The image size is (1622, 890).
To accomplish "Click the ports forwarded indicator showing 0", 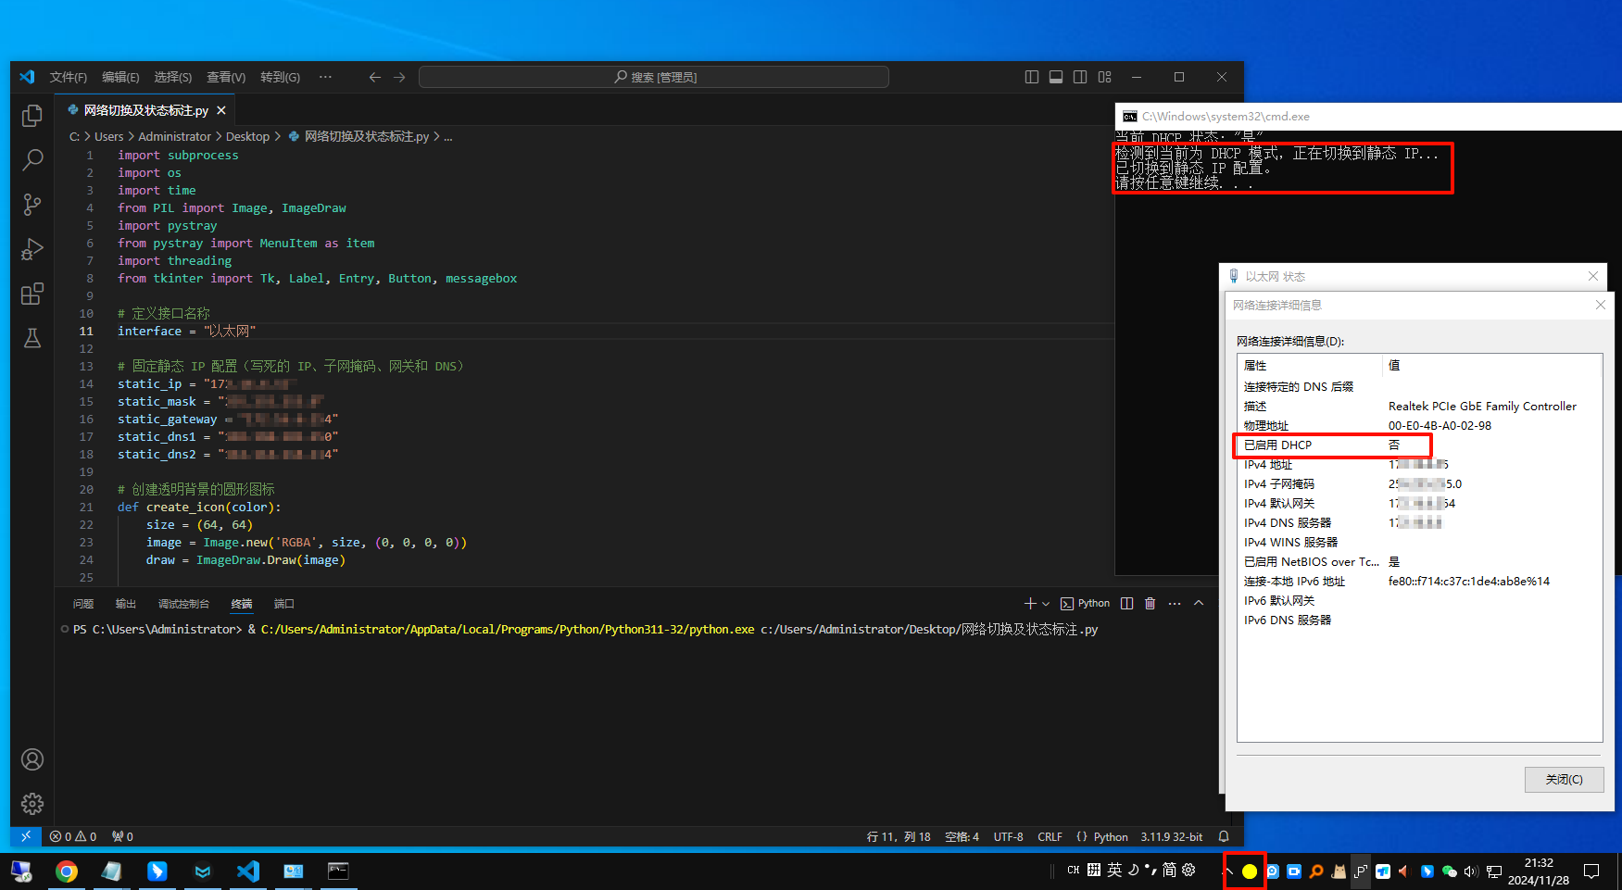I will (122, 836).
